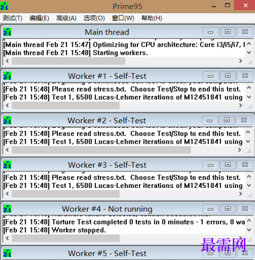255x260 pixels.
Task: Click Worker #4 'Torture Test completed' log line
Action: [124, 222]
